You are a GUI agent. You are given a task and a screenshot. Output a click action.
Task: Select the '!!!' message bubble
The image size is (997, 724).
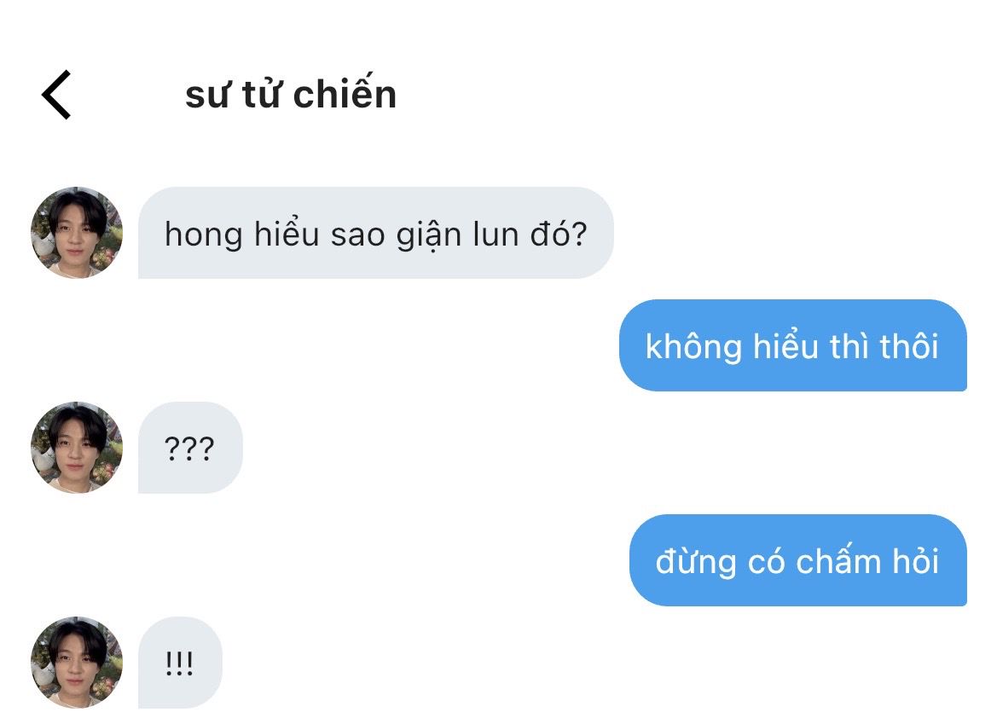click(180, 663)
